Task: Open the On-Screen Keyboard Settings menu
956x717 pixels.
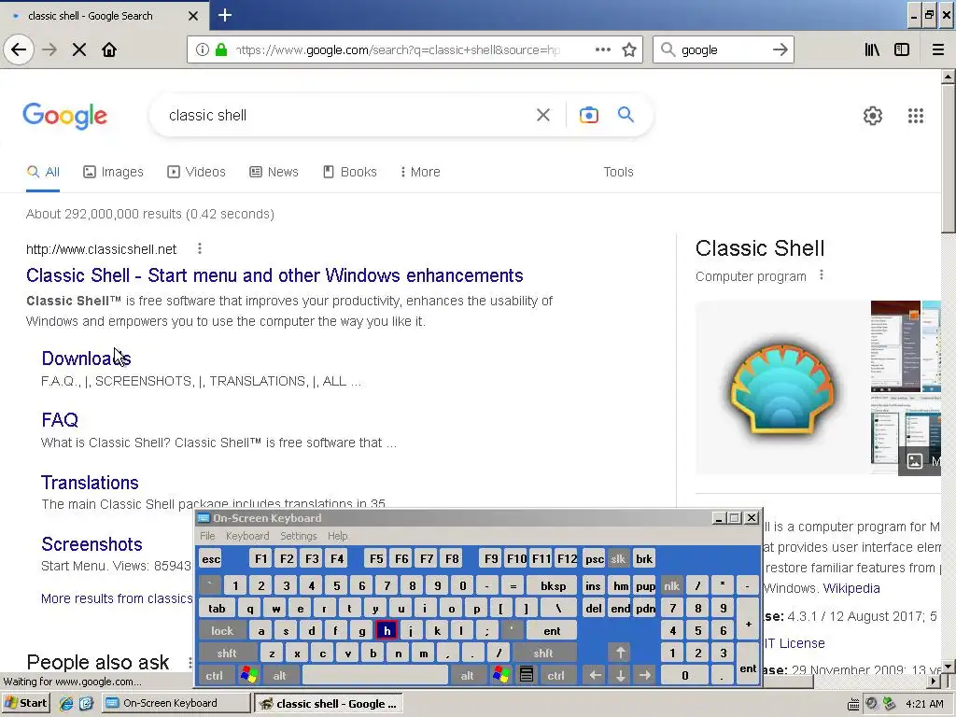Action: pos(298,536)
